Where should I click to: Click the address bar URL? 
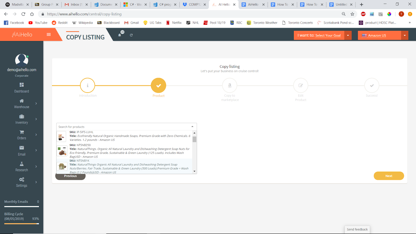84,14
